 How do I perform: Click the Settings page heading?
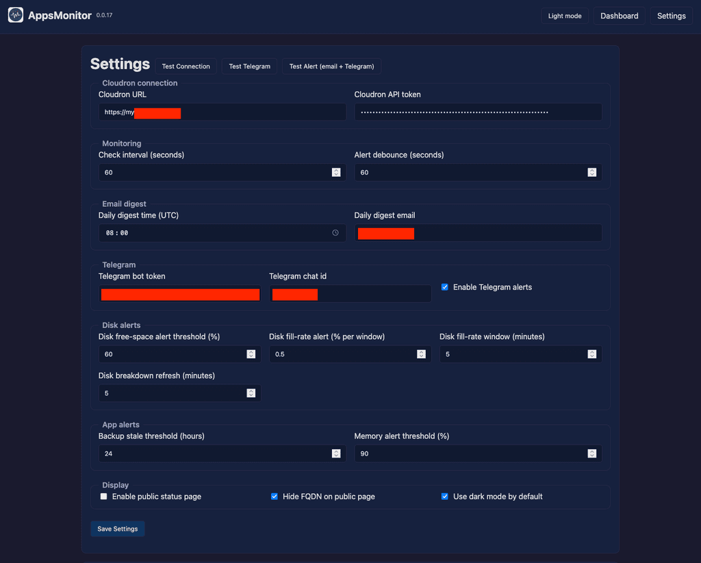click(x=120, y=64)
